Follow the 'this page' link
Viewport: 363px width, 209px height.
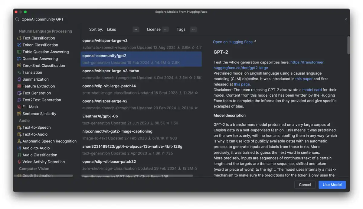tap(242, 84)
